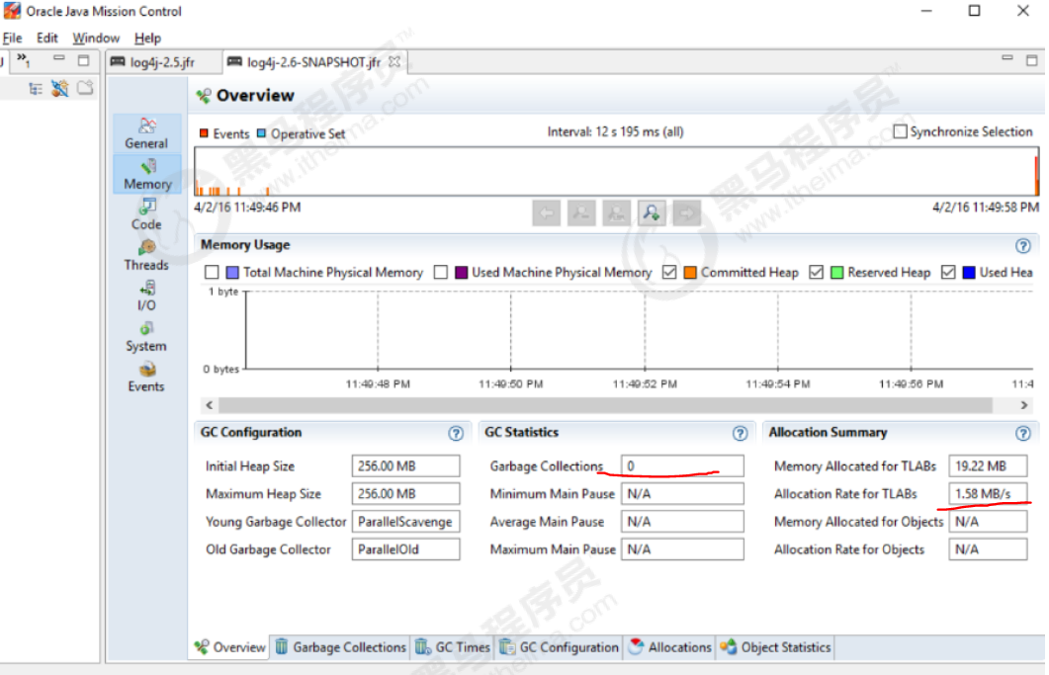
Task: Click the forward arrow range navigation button
Action: (x=686, y=213)
